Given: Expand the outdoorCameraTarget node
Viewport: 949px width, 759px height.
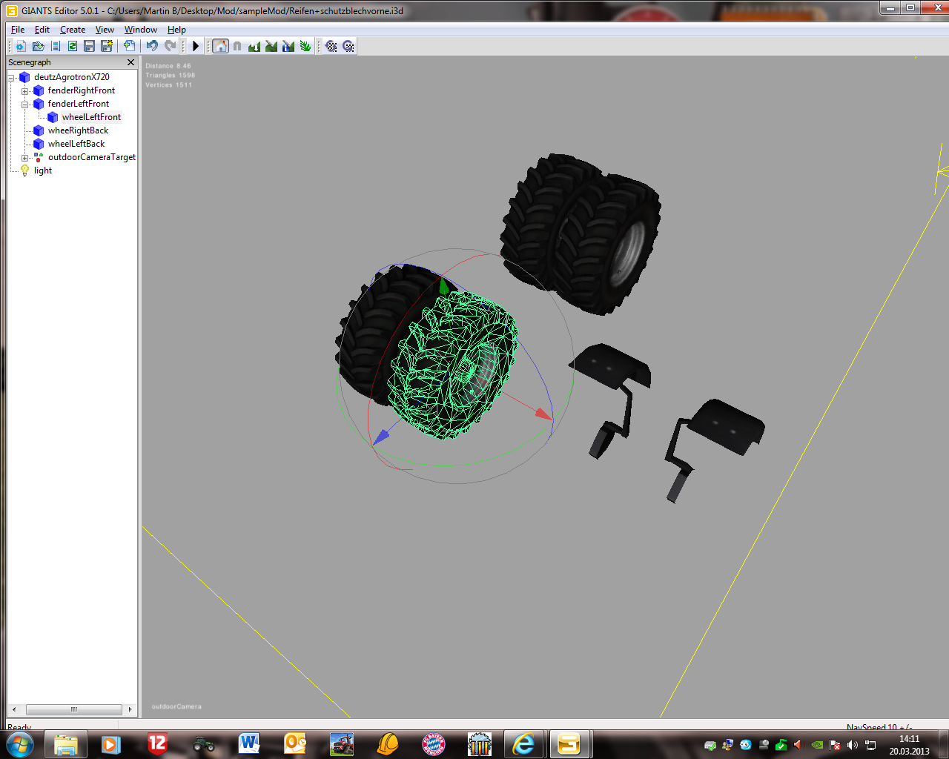Looking at the screenshot, I should pos(24,158).
